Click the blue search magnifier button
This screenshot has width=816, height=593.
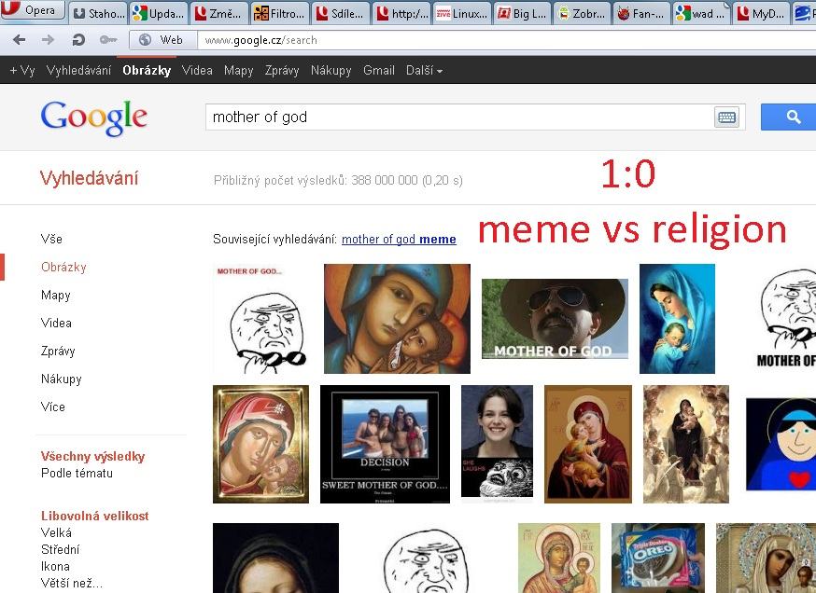[790, 117]
